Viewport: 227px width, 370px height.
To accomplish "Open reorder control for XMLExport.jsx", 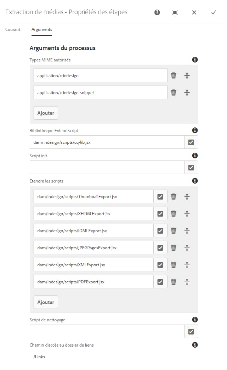I will (187, 265).
